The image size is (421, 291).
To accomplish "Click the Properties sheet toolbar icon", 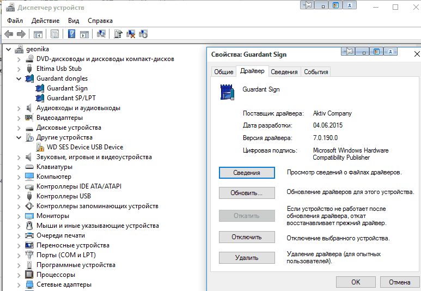I will pyautogui.click(x=55, y=34).
